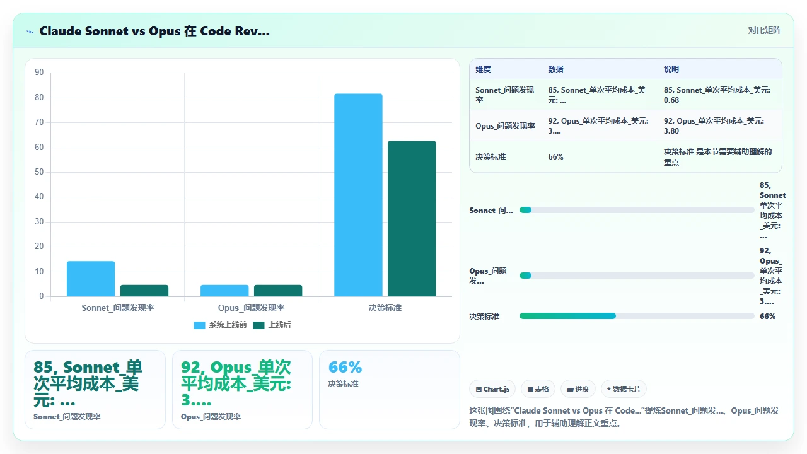Click the 决策标准 cell in the table's 维度 column
The image size is (807, 454).
pos(505,157)
